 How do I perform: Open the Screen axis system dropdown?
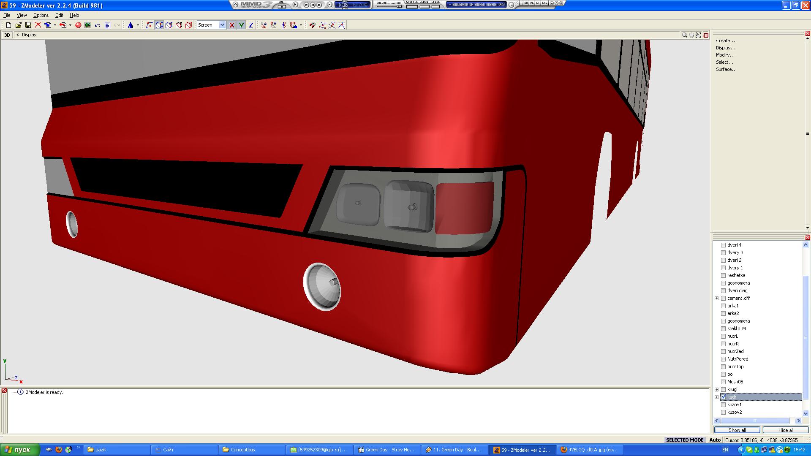click(222, 25)
